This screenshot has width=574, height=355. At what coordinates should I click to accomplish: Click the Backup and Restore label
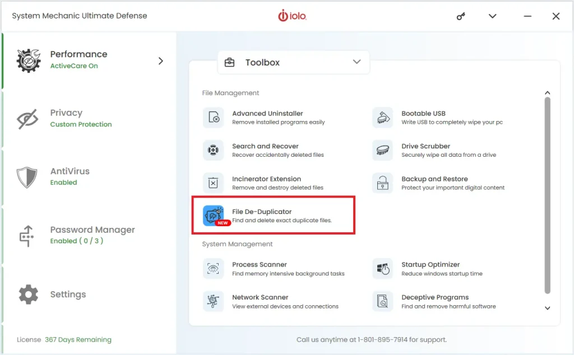click(x=434, y=179)
